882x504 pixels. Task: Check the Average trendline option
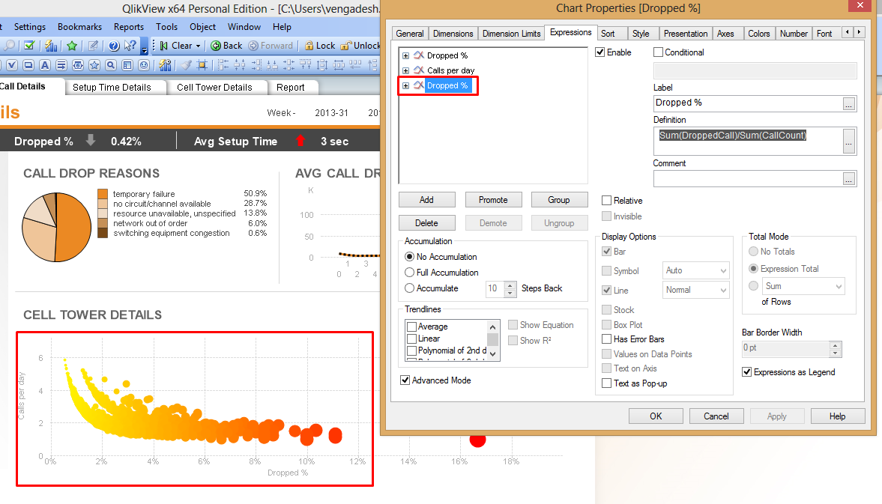point(411,327)
